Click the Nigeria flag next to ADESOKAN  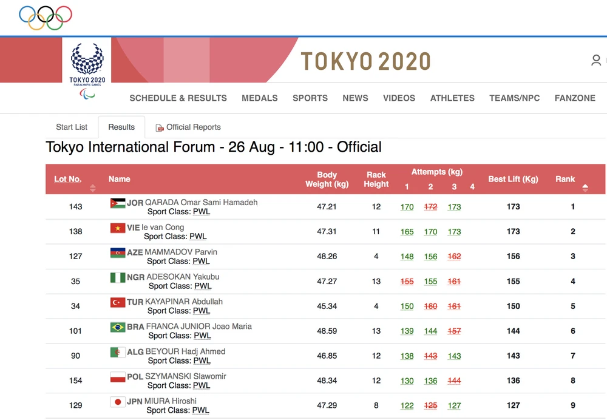(118, 277)
